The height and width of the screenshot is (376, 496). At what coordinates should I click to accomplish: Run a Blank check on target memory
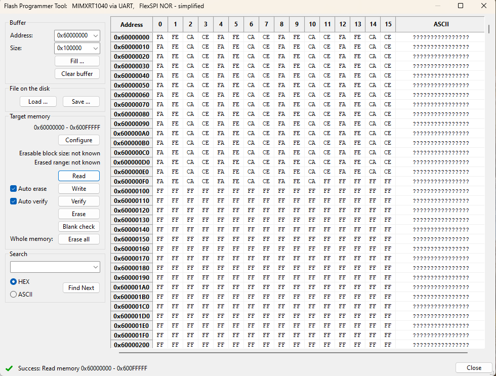[78, 226]
